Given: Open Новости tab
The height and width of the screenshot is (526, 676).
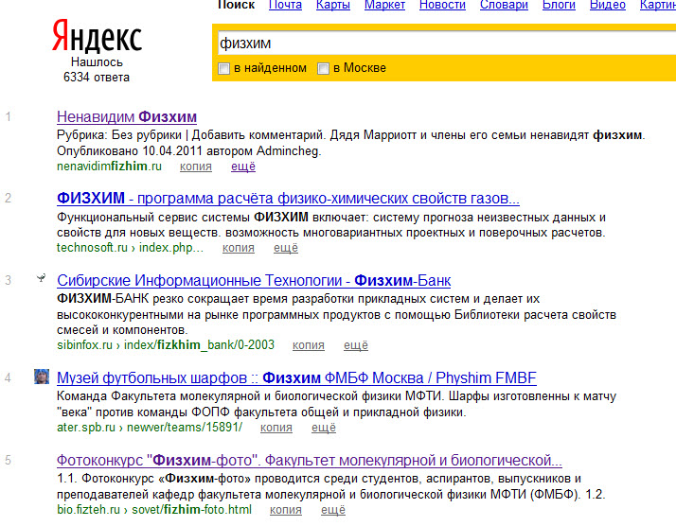Looking at the screenshot, I should 442,5.
